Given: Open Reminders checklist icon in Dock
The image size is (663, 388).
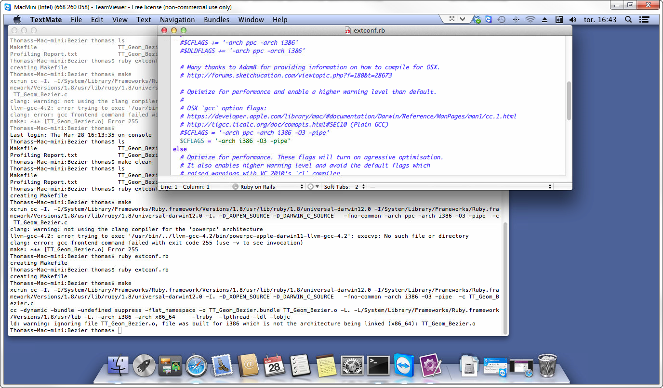Looking at the screenshot, I should [x=300, y=365].
